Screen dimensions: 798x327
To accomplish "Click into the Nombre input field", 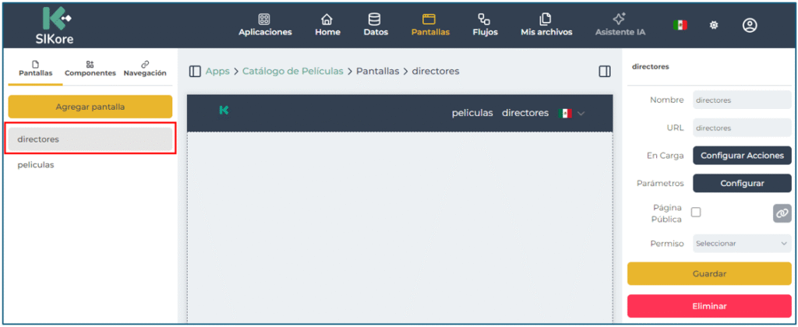I will (x=742, y=100).
